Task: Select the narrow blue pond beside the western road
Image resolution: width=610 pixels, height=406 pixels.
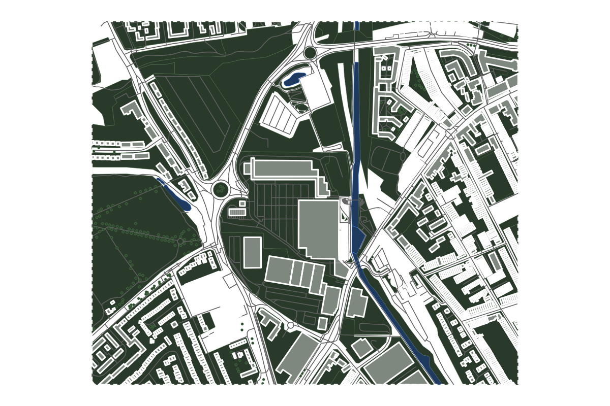Action: [174, 195]
